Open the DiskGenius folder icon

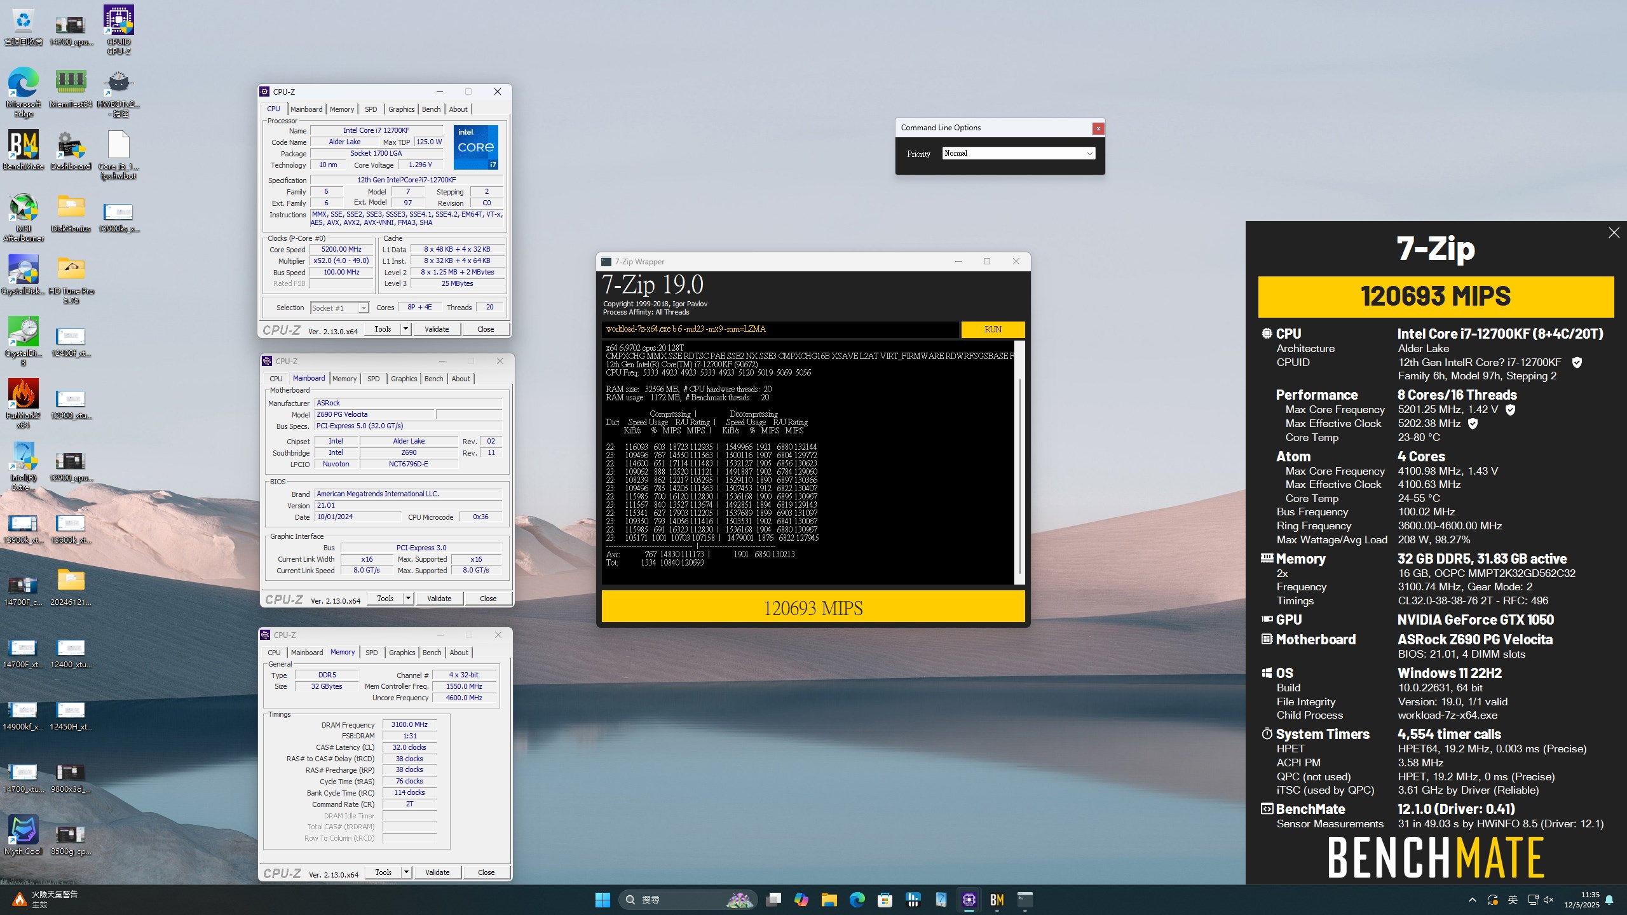(71, 212)
